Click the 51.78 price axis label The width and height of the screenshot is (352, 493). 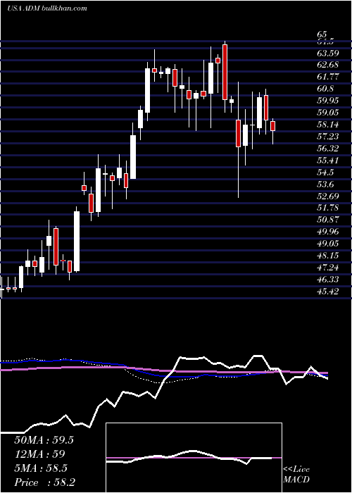[328, 208]
